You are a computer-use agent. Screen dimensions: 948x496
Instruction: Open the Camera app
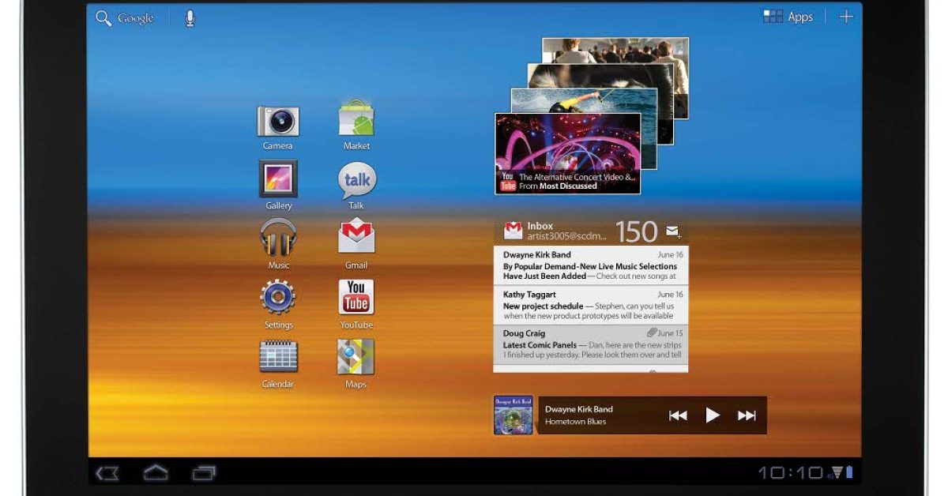277,122
